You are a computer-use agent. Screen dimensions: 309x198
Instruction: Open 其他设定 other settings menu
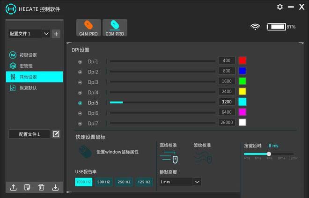point(34,77)
